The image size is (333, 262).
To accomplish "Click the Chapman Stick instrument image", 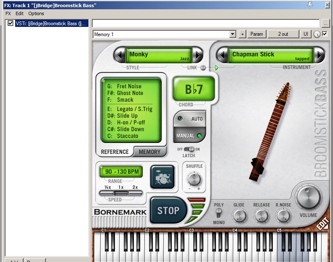I will [x=270, y=132].
